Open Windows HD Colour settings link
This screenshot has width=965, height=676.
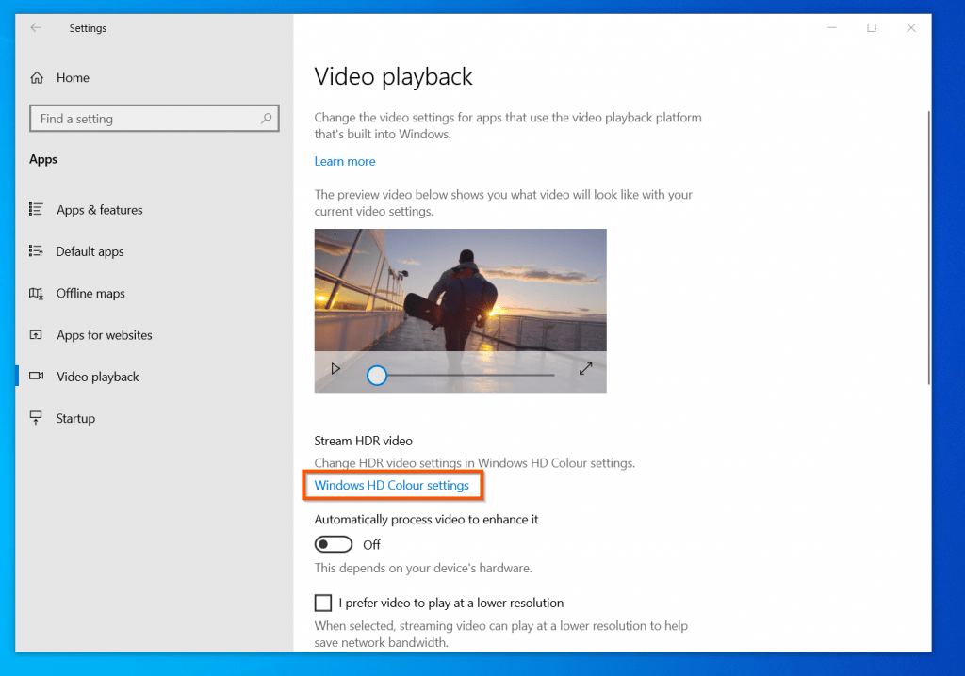[391, 485]
